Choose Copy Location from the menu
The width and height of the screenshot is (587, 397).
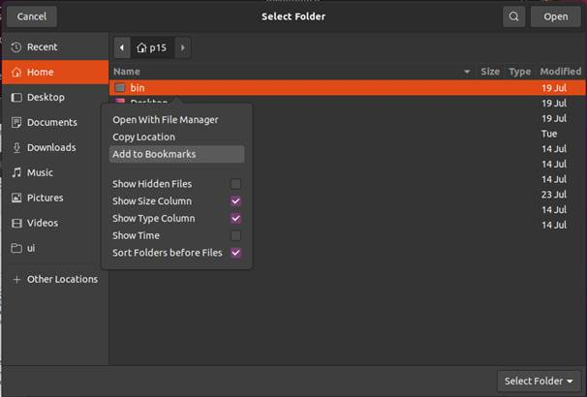[176, 137]
